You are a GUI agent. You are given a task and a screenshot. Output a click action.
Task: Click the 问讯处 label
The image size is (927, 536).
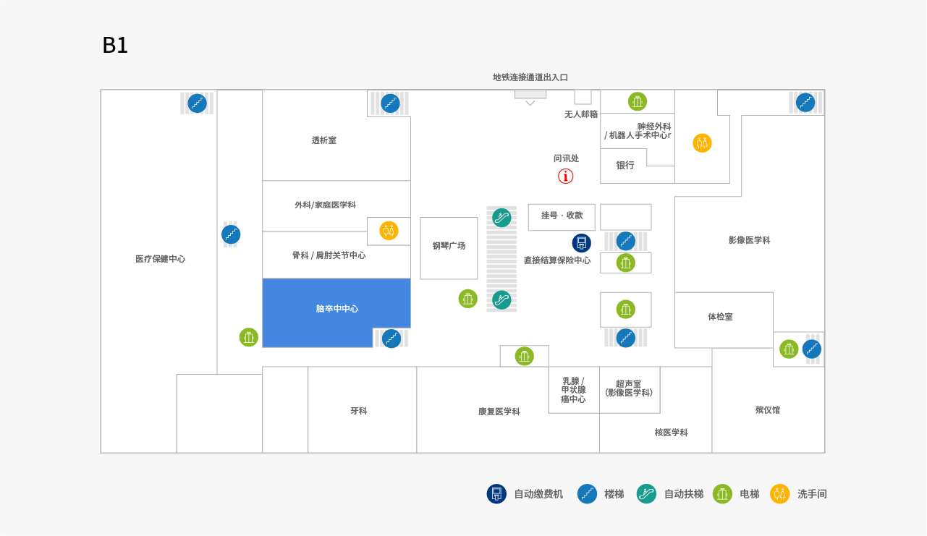pyautogui.click(x=567, y=158)
